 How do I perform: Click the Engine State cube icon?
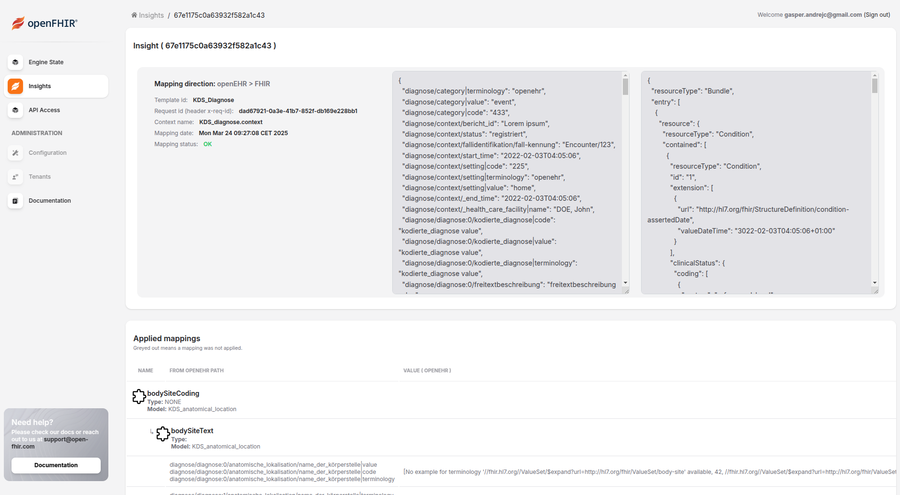(x=15, y=62)
